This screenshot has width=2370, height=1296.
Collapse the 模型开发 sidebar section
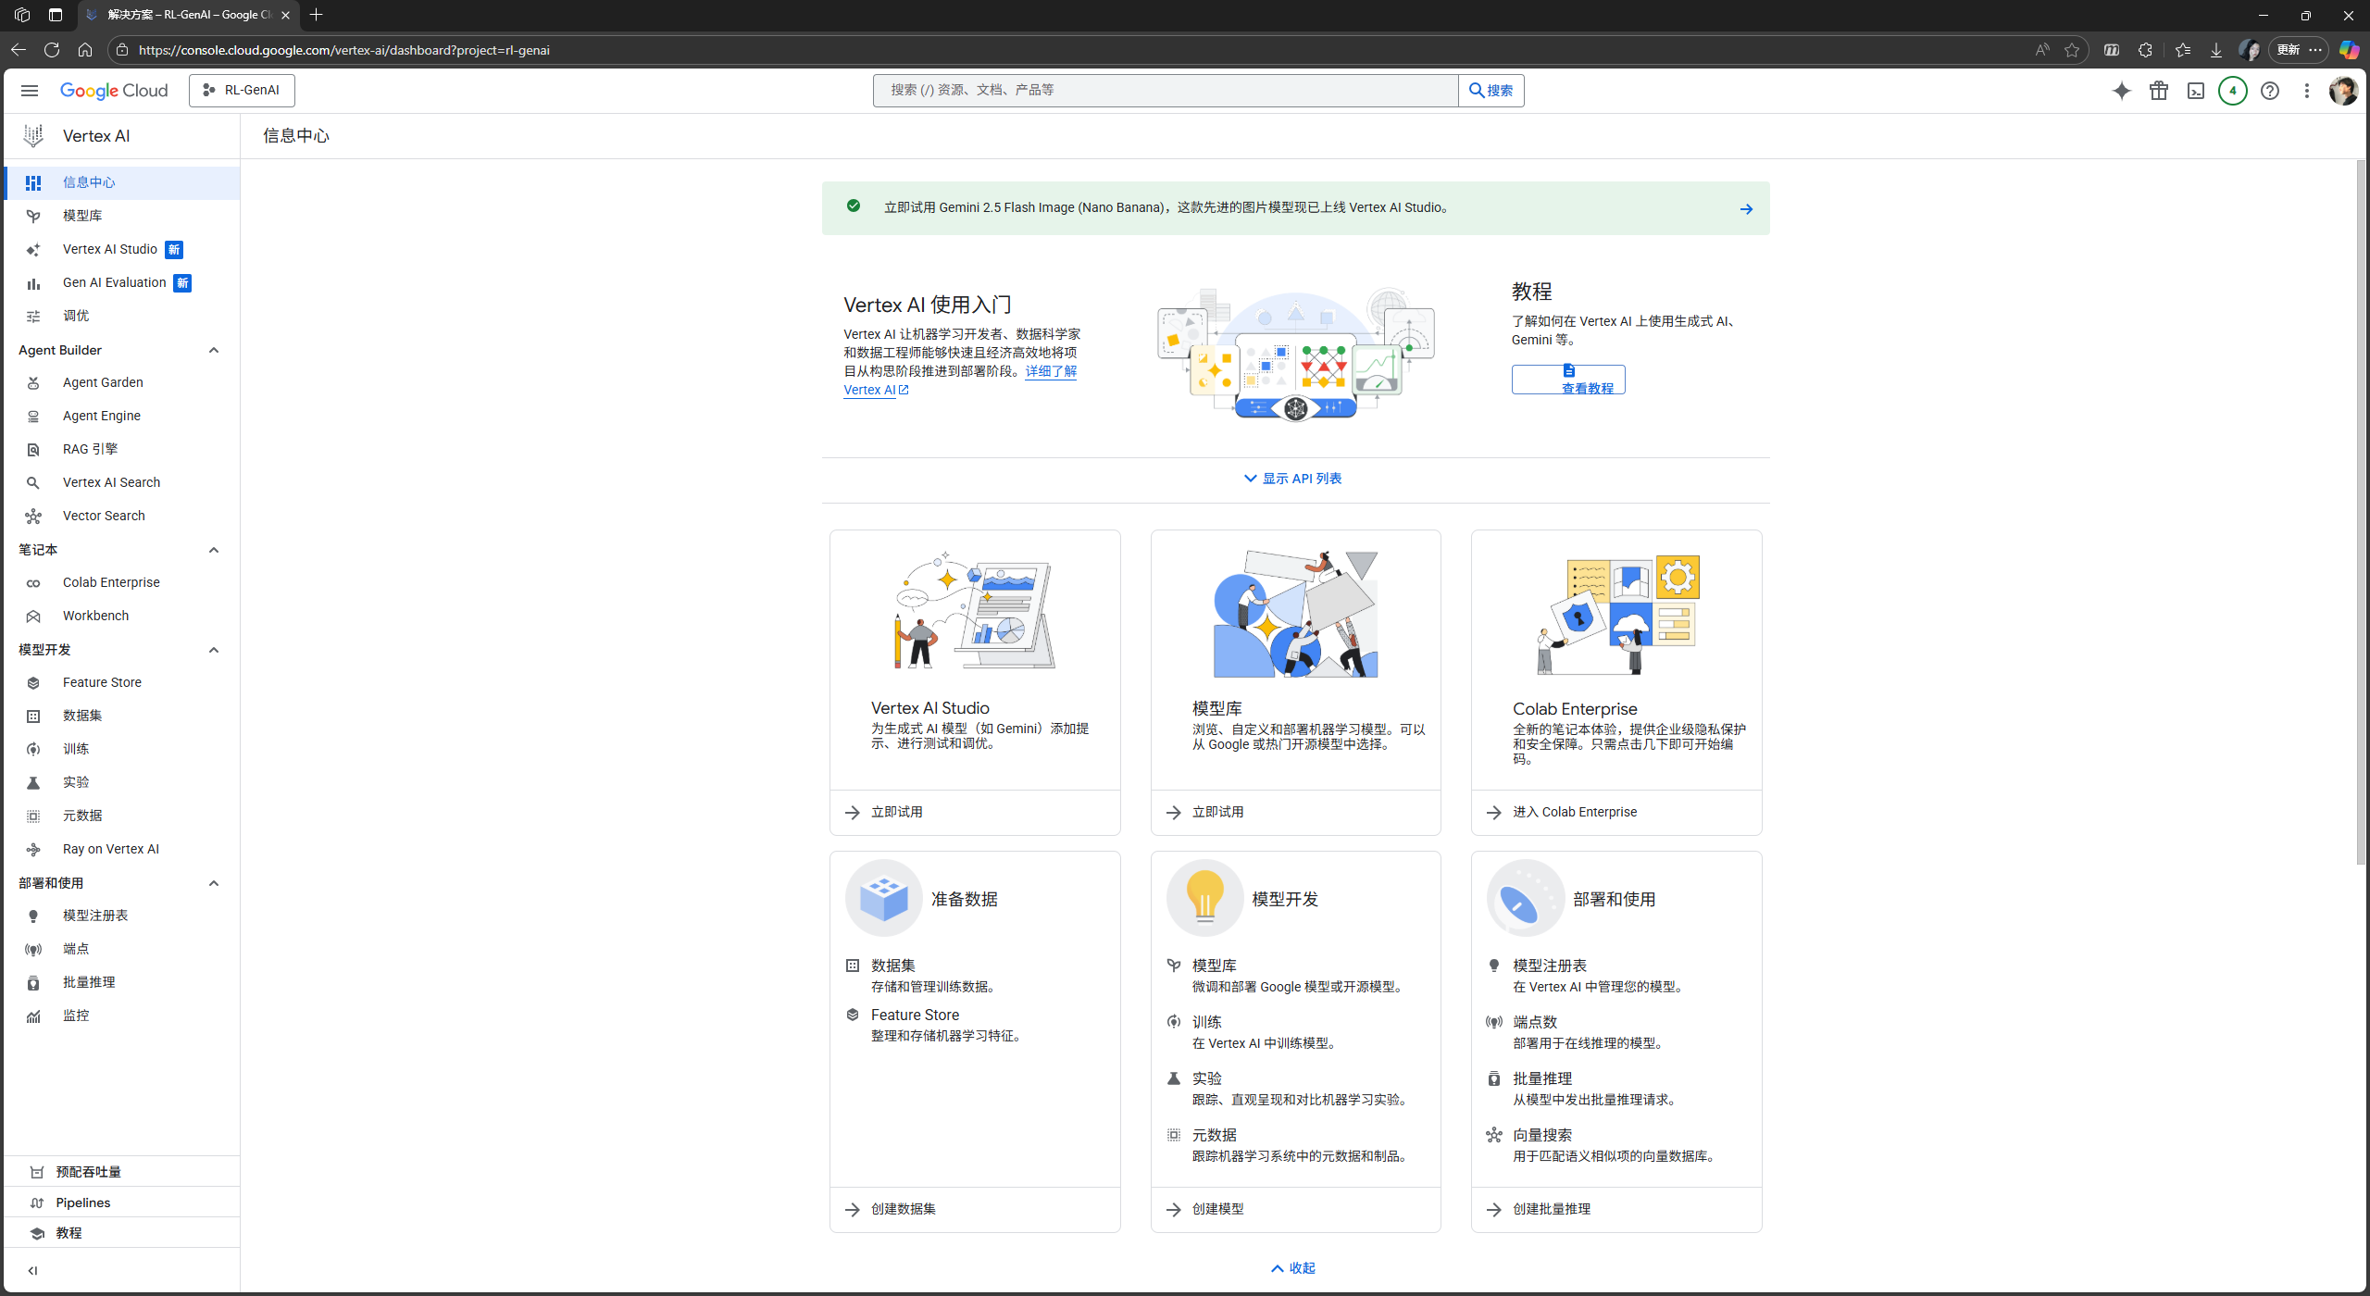point(214,650)
